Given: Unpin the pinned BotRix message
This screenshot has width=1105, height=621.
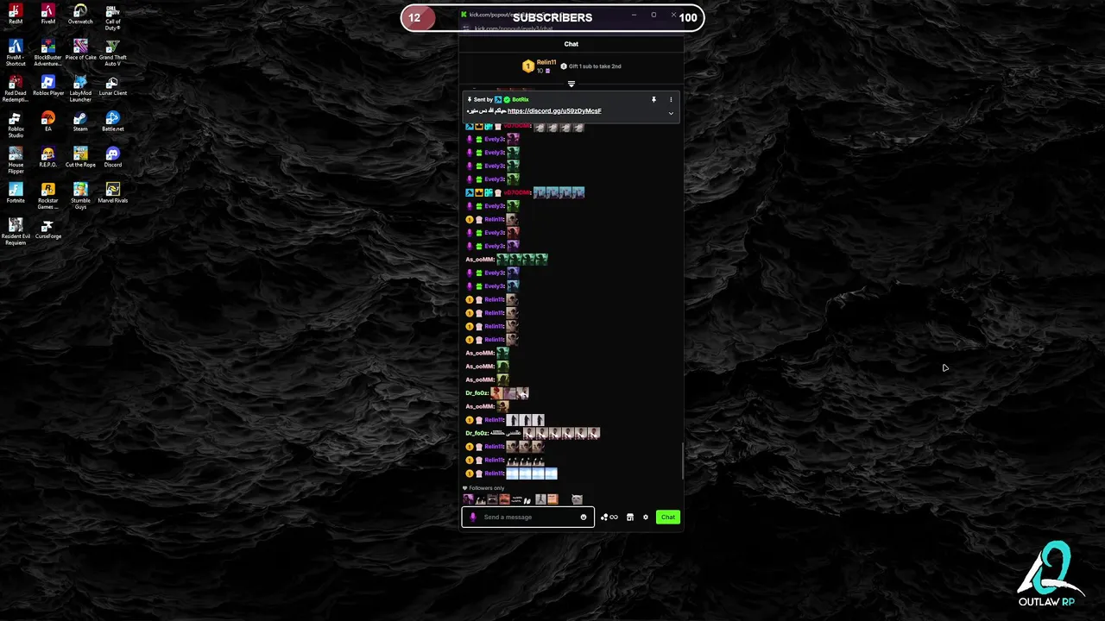Looking at the screenshot, I should [654, 99].
